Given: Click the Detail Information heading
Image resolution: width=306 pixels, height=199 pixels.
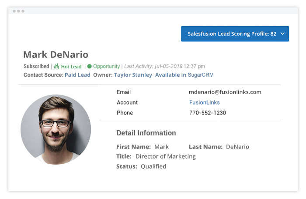Looking at the screenshot, I should pos(146,133).
